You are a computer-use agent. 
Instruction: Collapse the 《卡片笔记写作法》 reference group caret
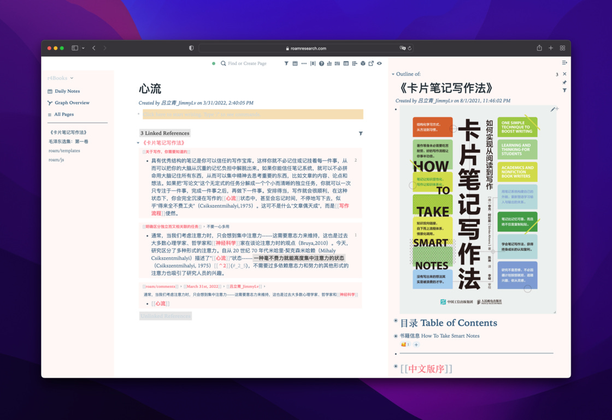138,143
